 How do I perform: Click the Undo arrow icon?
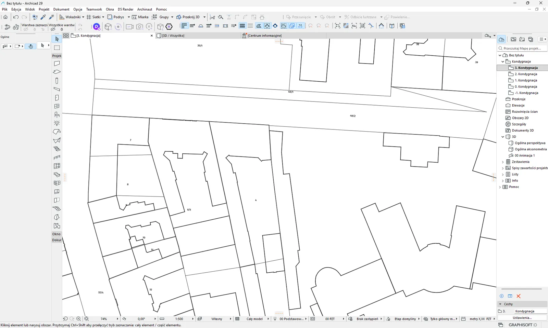click(x=16, y=17)
